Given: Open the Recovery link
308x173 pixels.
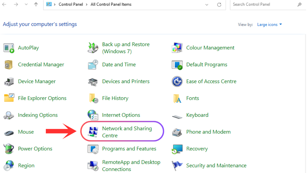Looking at the screenshot, I should (x=197, y=149).
